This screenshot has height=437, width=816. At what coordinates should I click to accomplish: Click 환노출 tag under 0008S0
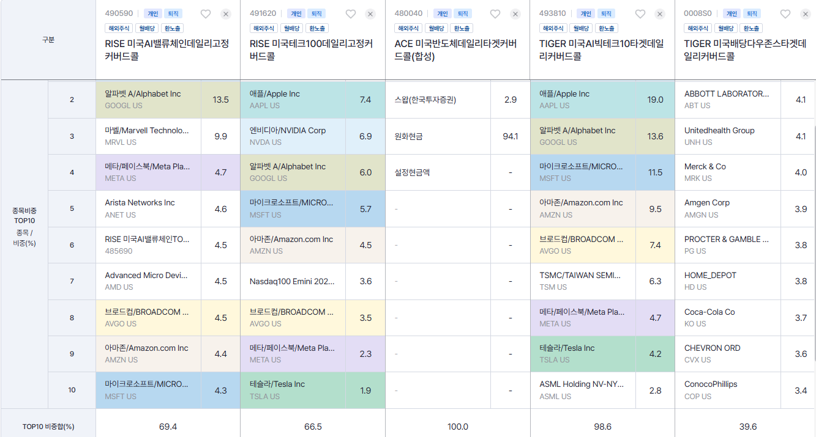(x=750, y=28)
